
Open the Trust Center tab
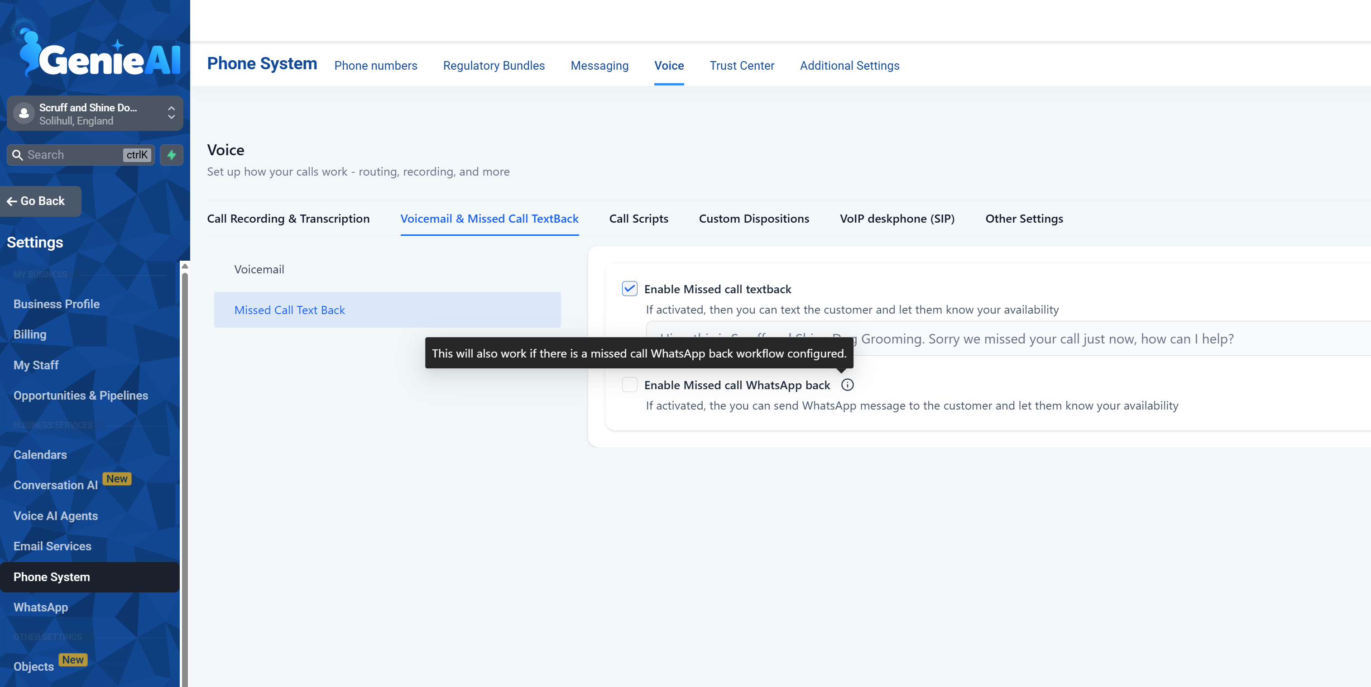click(741, 66)
